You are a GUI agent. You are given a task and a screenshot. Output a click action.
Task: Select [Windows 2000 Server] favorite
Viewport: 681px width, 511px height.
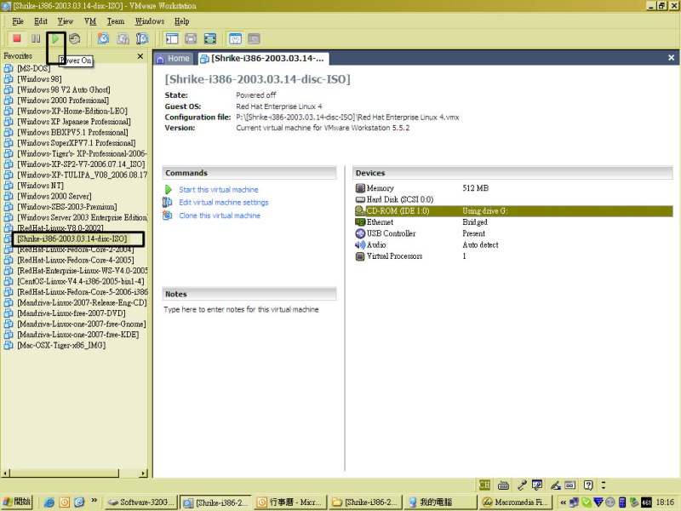(54, 197)
